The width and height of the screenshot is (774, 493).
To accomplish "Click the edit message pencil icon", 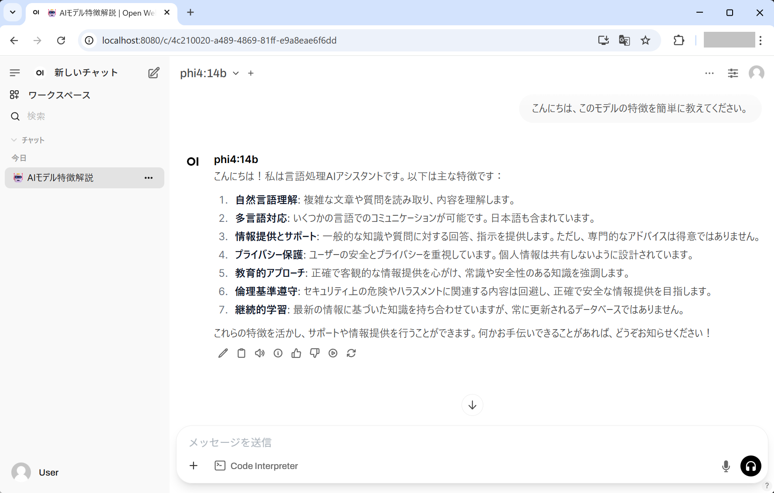I will [223, 353].
